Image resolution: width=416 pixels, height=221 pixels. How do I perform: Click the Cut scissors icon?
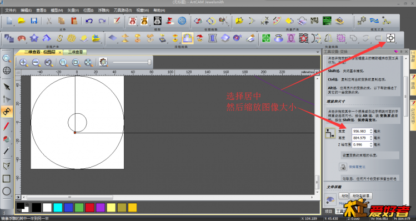pos(49,21)
